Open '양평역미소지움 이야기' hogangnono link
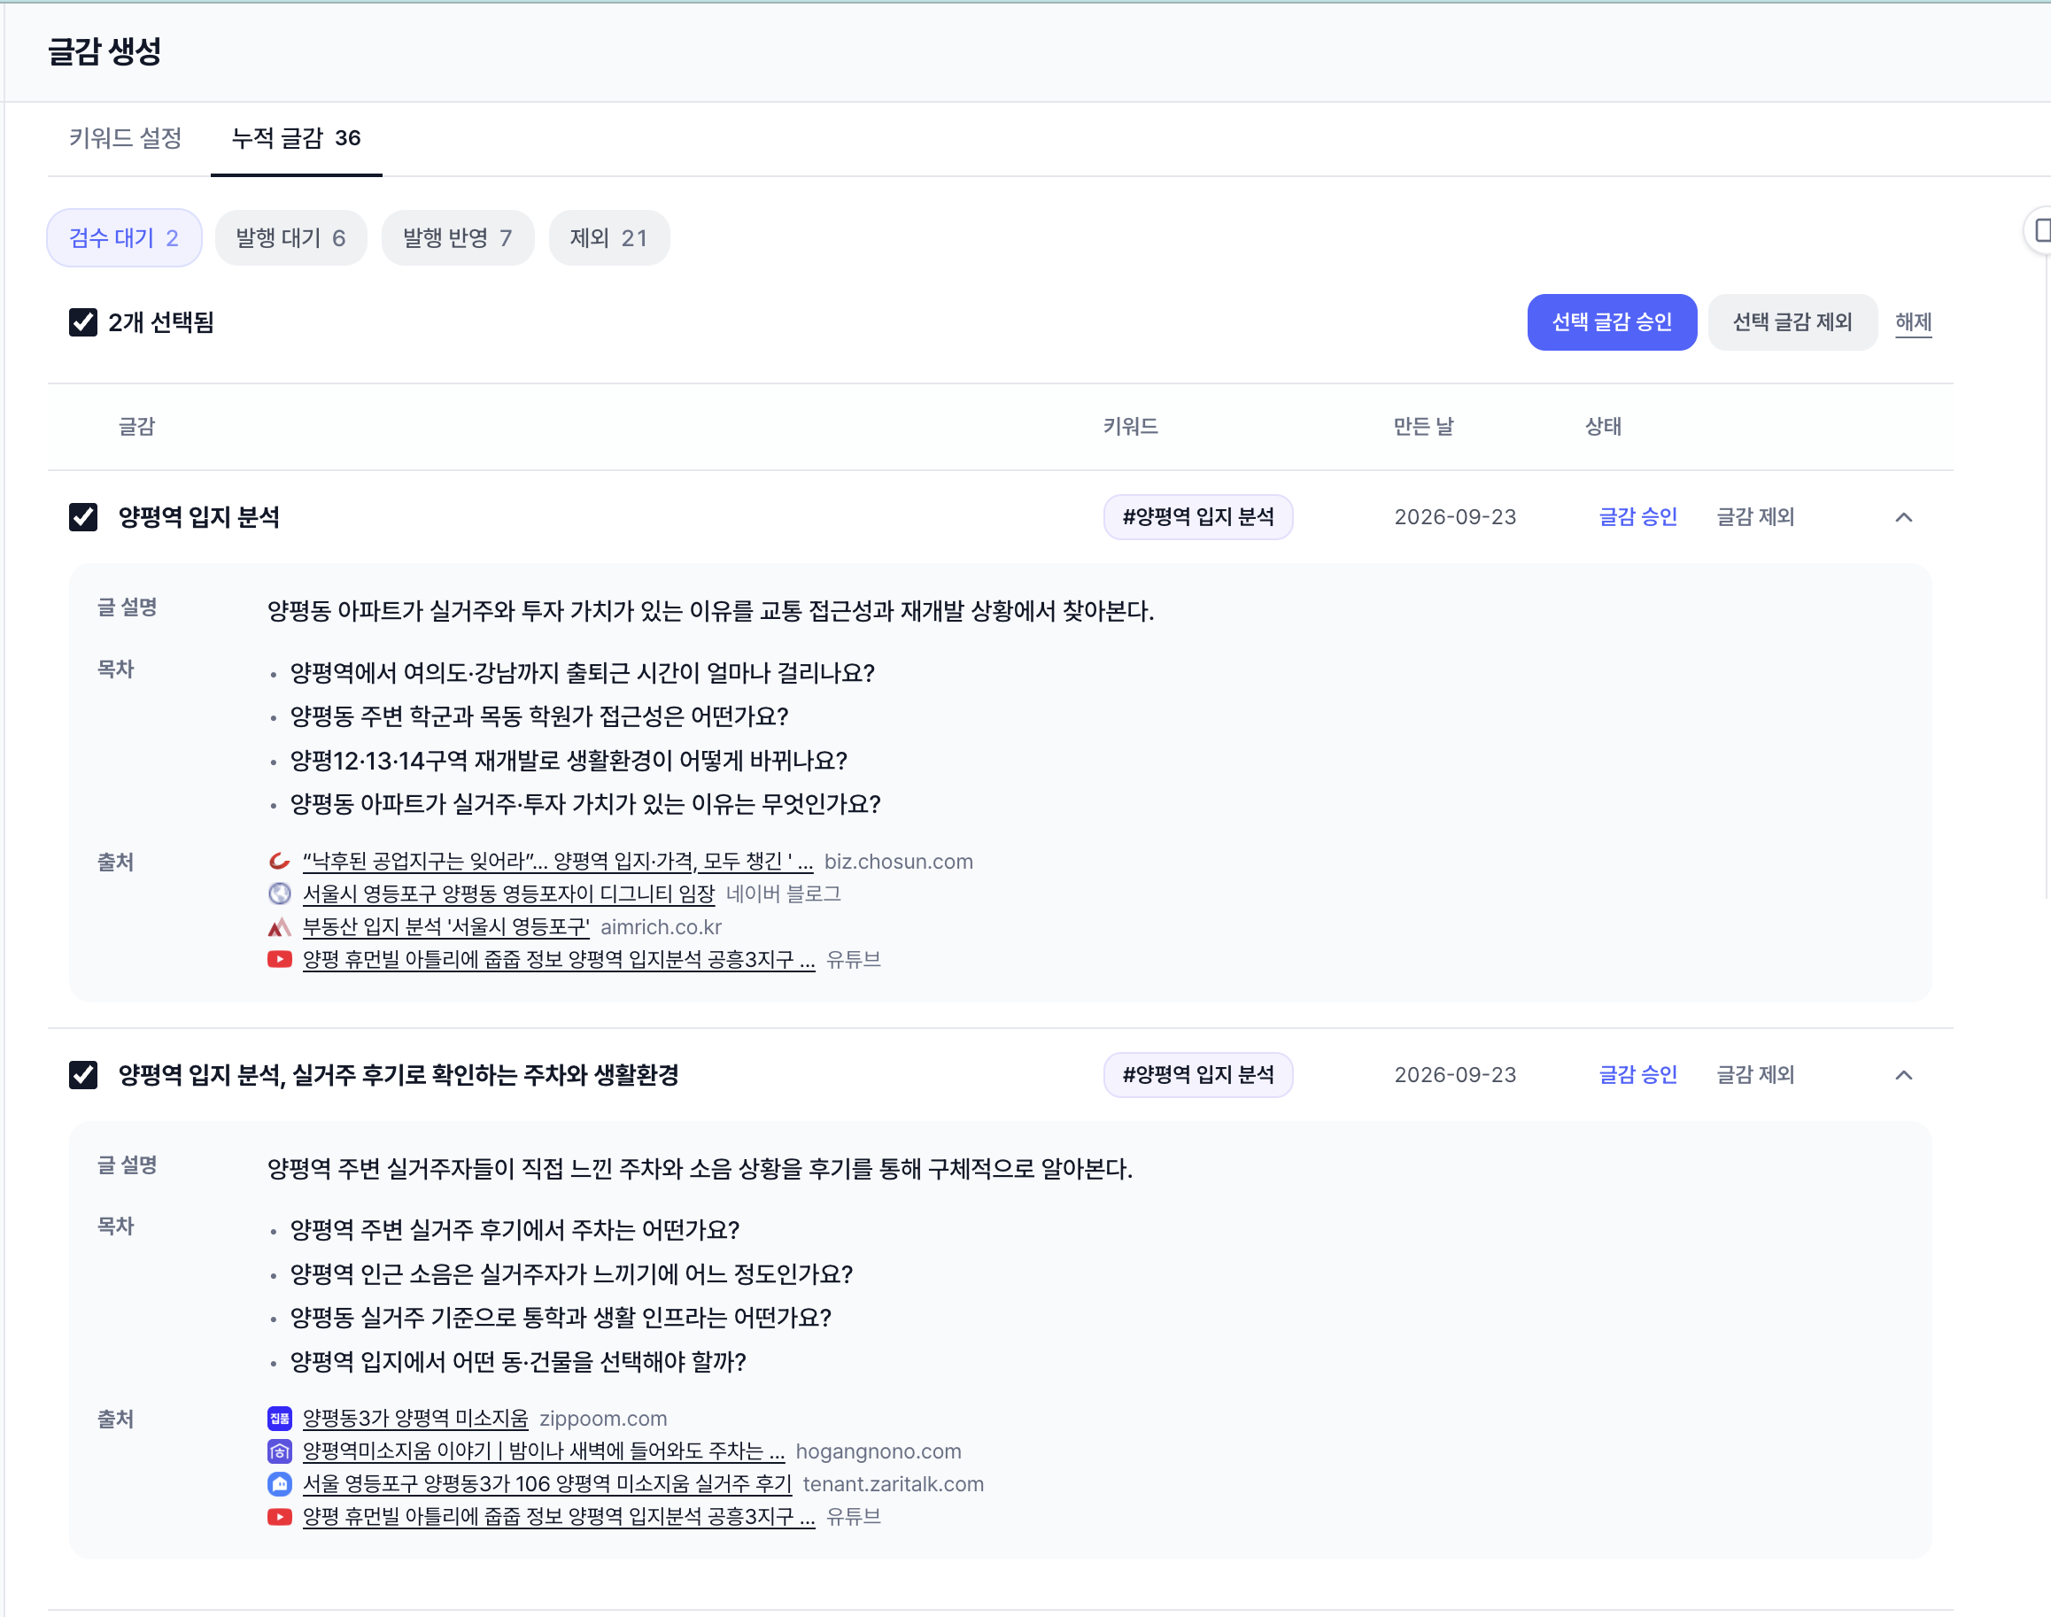2051x1617 pixels. 544,1451
